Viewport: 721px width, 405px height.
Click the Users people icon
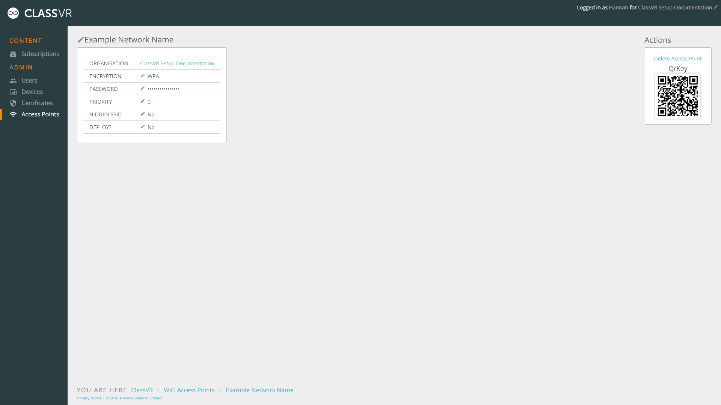point(13,81)
